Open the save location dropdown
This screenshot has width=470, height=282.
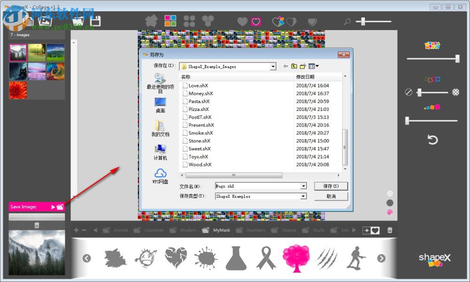274,66
